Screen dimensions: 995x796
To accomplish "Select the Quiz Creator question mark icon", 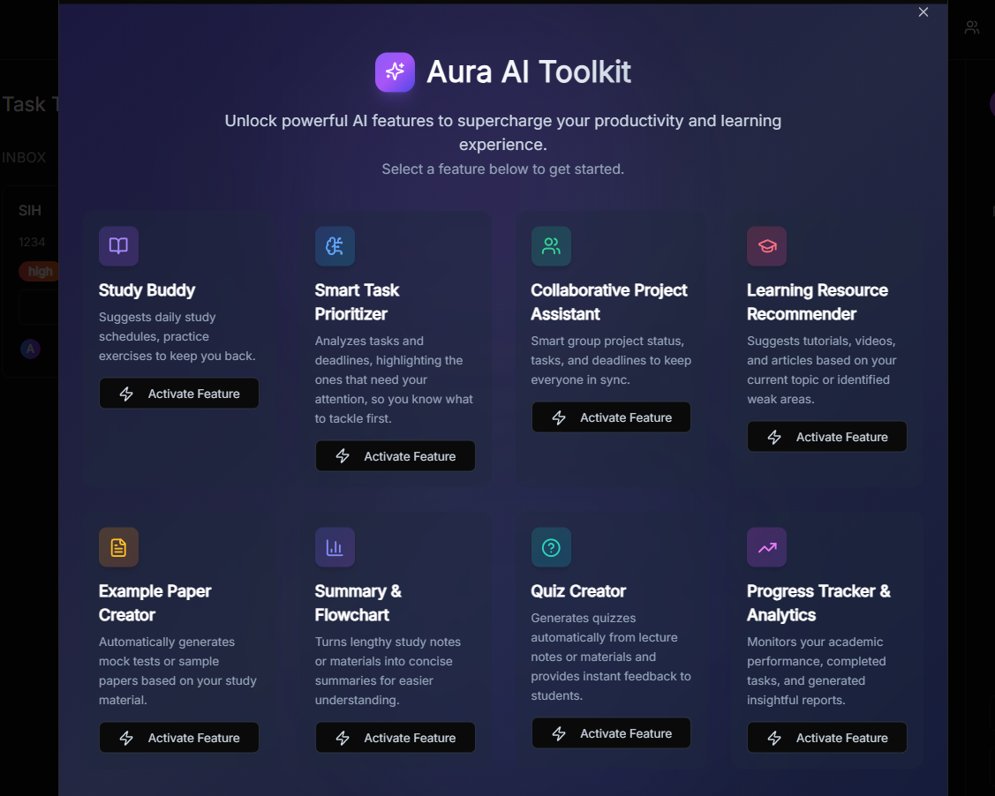I will click(551, 547).
